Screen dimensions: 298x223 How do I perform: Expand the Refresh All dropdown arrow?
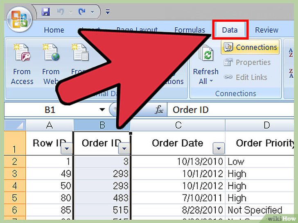click(x=211, y=81)
